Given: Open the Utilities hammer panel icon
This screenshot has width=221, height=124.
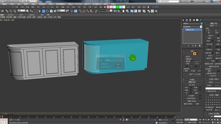Looking at the screenshot, I should (x=201, y=20).
